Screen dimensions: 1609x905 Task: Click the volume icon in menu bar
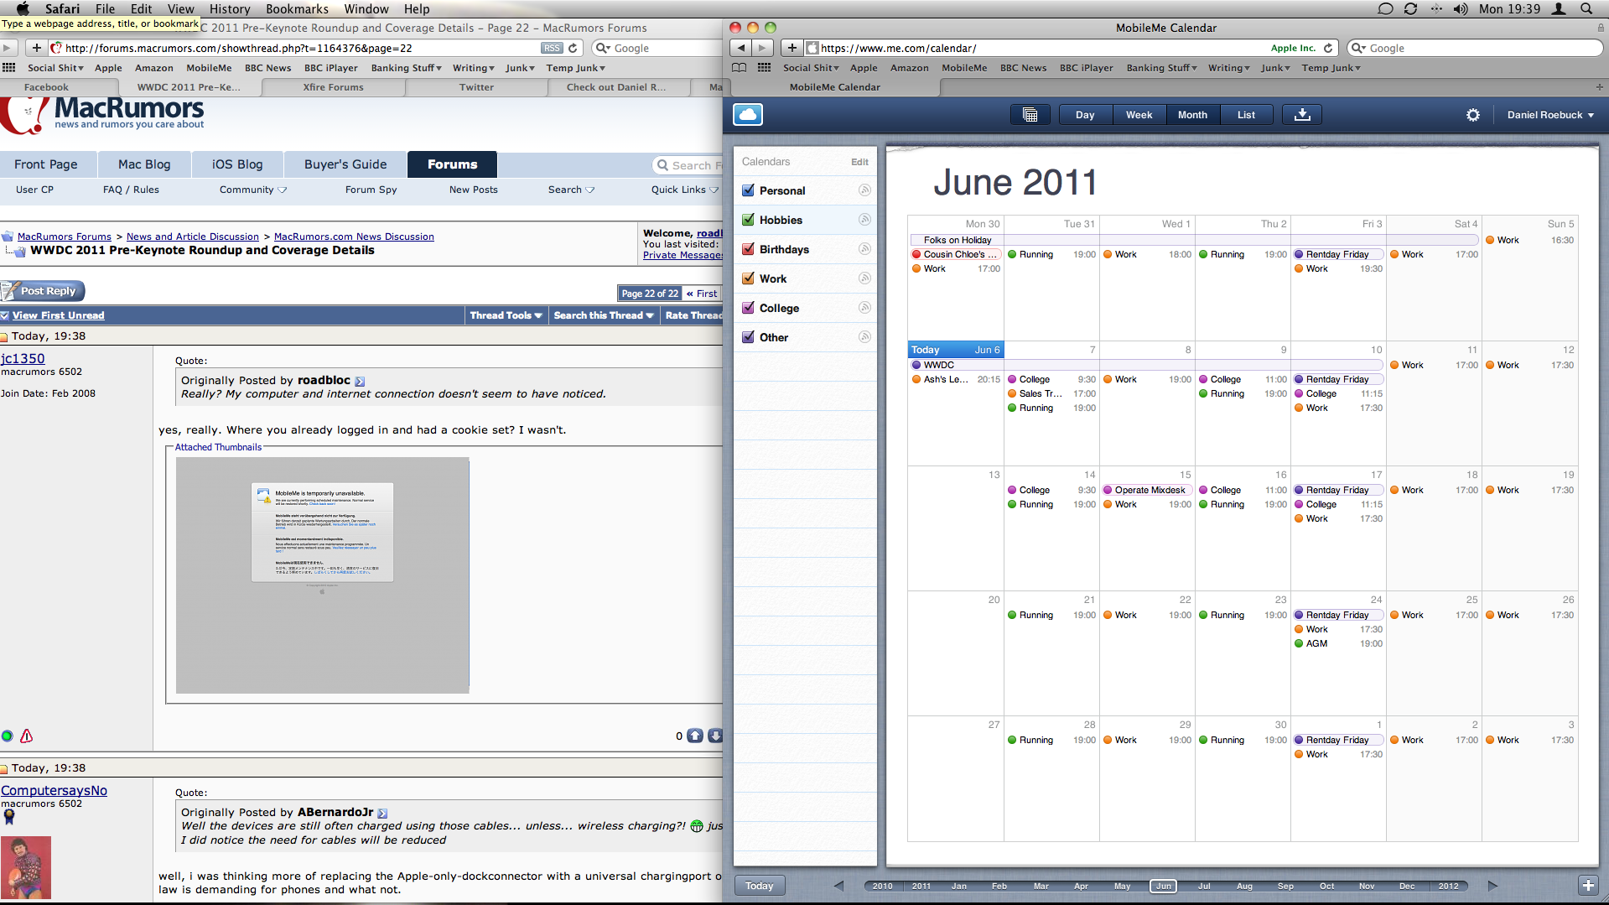click(x=1461, y=8)
